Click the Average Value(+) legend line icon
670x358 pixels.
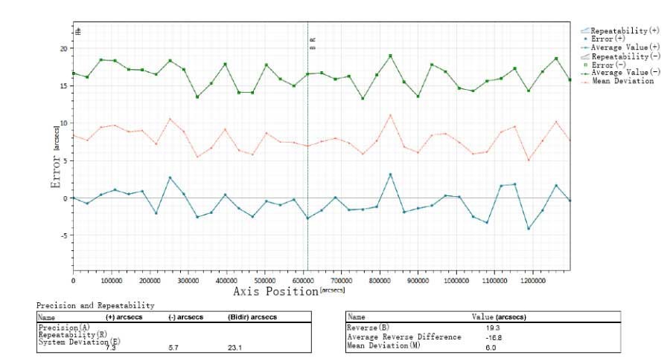(x=585, y=48)
